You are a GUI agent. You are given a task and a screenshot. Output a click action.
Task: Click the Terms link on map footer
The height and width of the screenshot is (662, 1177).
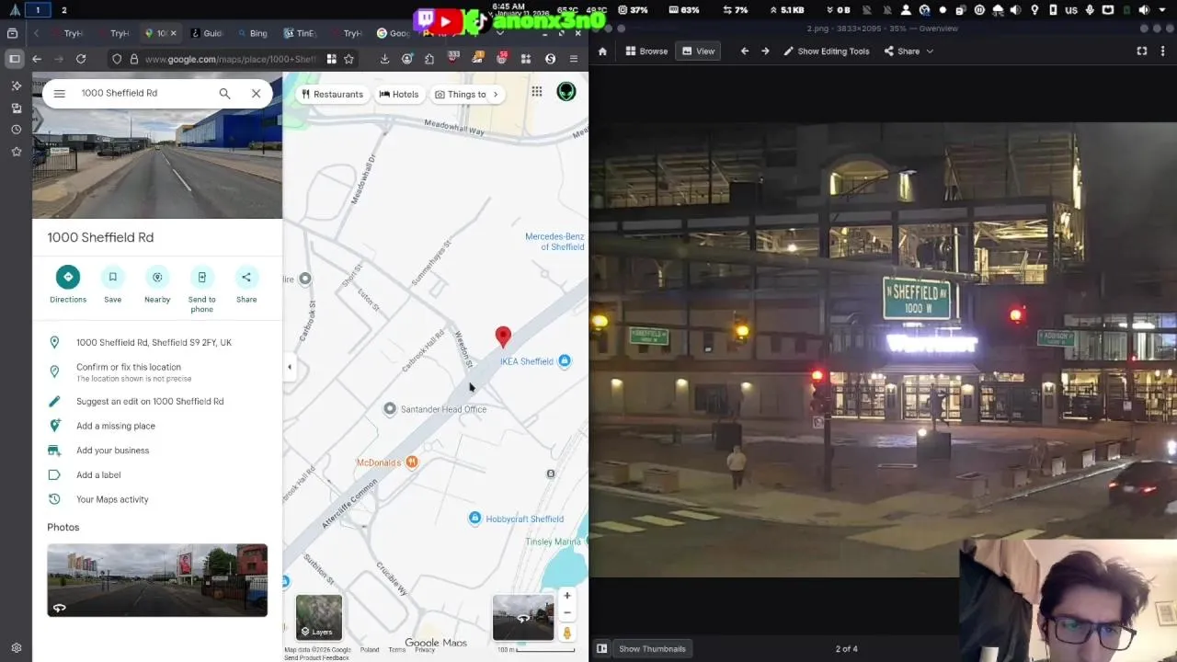(396, 650)
